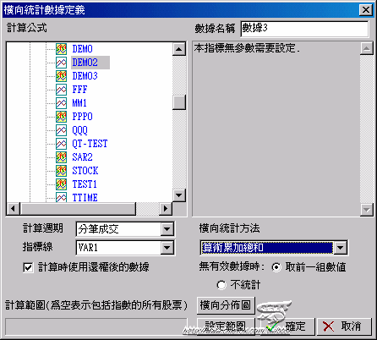
Task: Click the STOCK formula icon
Action: click(61, 171)
